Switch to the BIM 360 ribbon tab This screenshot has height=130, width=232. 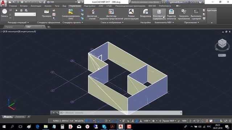(x=152, y=6)
